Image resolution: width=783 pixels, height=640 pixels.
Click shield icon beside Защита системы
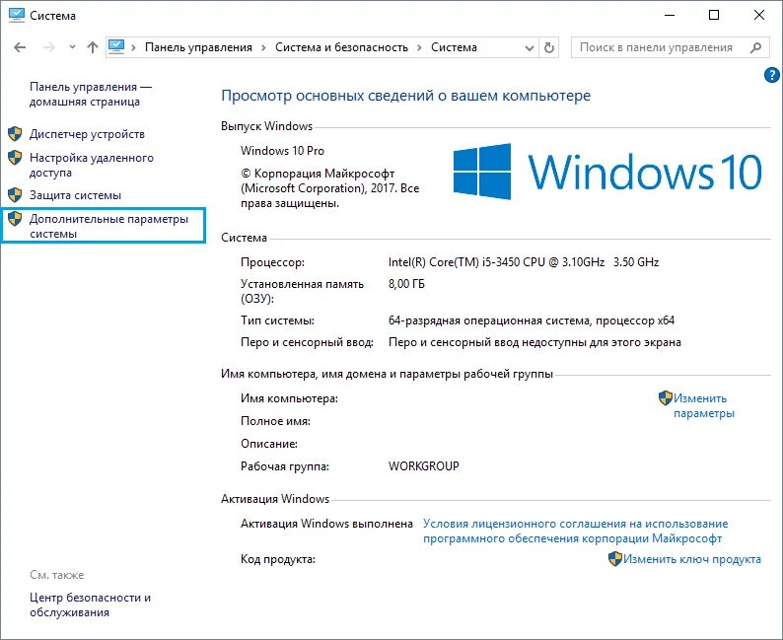point(15,194)
